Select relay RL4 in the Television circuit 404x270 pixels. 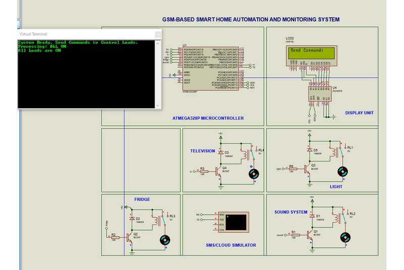[248, 154]
